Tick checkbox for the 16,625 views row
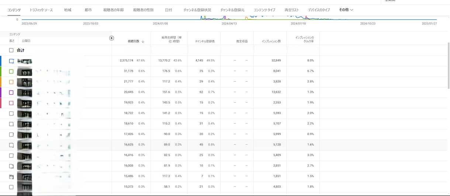 [x=11, y=145]
